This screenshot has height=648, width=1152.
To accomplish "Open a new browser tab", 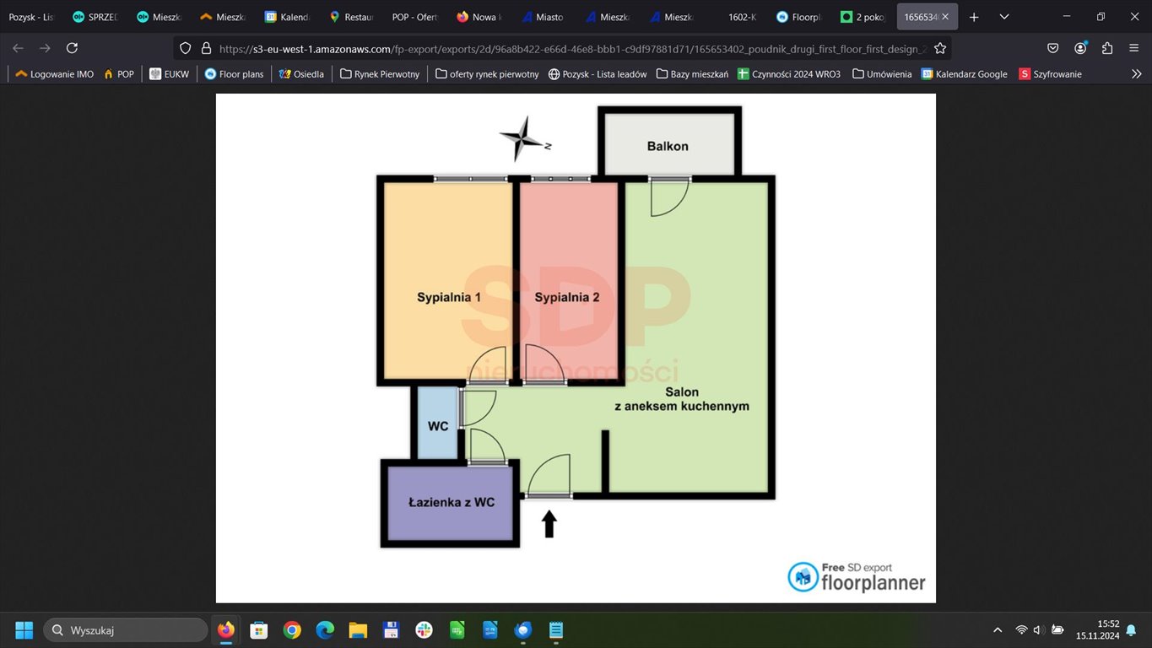I will tap(974, 17).
